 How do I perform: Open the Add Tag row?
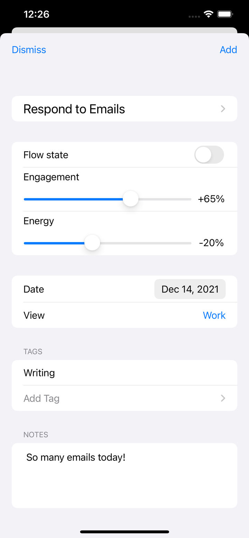pyautogui.click(x=124, y=398)
